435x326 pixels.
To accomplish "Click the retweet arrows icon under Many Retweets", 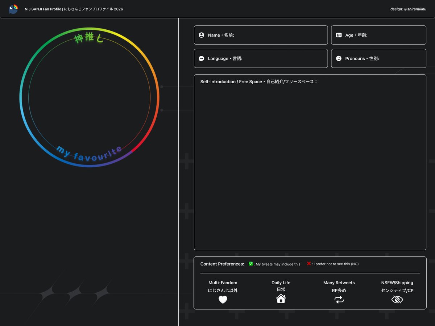I will coord(339,300).
